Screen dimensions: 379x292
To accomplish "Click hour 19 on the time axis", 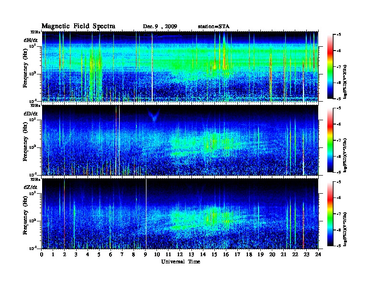I will click(261, 254).
